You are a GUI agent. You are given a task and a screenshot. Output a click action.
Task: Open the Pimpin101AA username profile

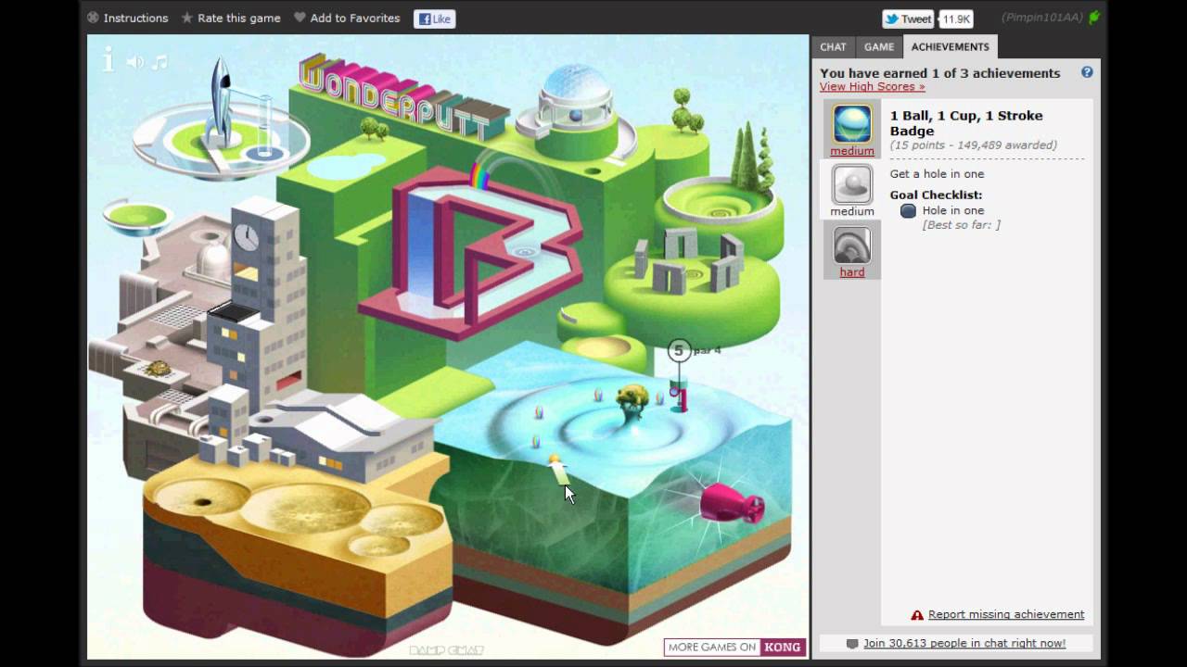point(1042,18)
